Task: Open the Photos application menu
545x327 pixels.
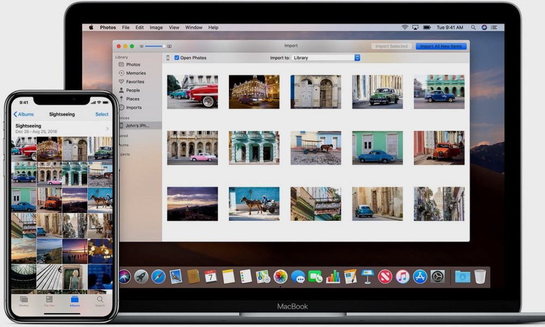Action: tap(108, 27)
